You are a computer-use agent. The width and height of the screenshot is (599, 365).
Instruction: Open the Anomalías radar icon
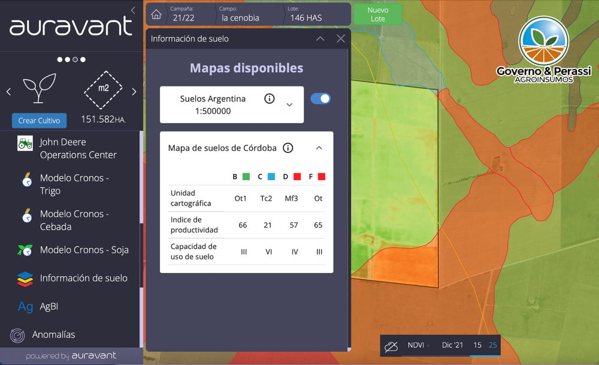(18, 335)
